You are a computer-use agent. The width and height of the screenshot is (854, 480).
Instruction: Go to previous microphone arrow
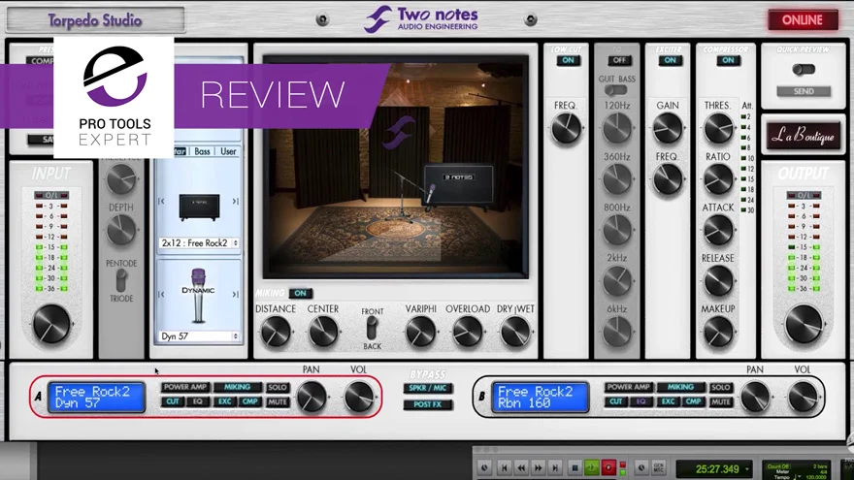tap(162, 295)
